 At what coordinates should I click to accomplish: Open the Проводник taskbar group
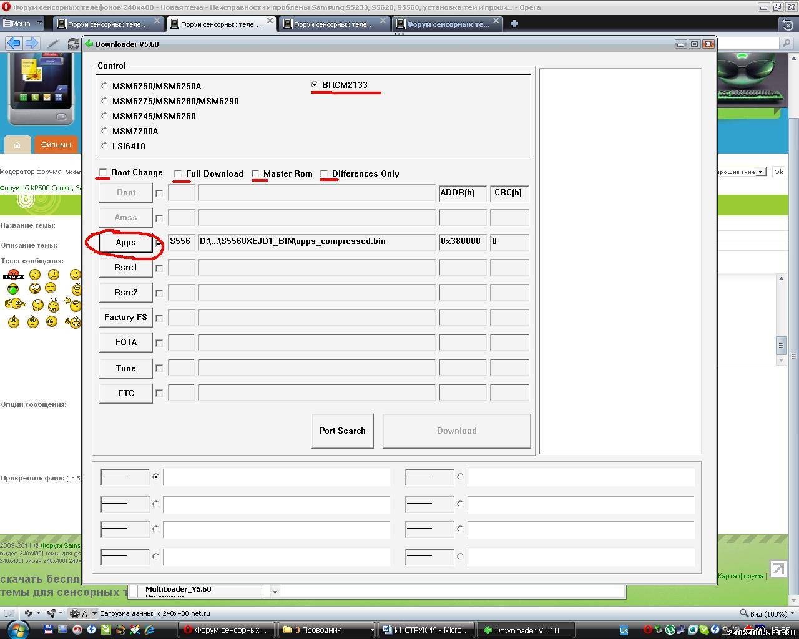point(326,630)
